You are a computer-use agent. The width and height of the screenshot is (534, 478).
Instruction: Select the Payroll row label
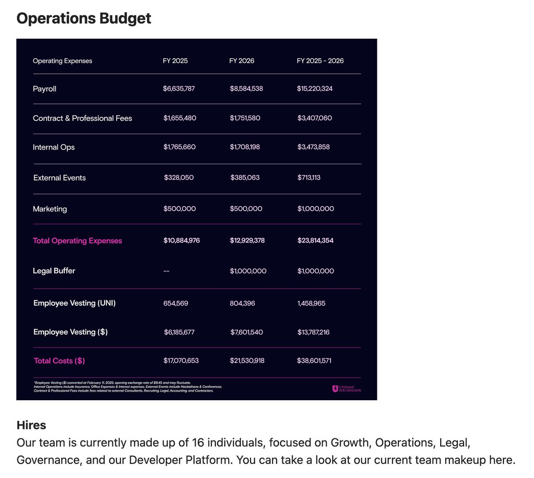[x=44, y=89]
